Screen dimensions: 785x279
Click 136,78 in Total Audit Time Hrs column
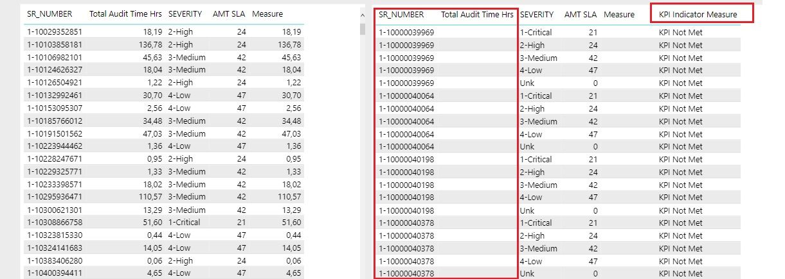[150, 45]
